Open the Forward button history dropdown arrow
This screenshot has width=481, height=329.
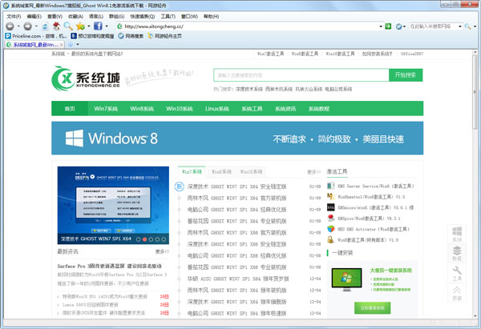pos(36,26)
